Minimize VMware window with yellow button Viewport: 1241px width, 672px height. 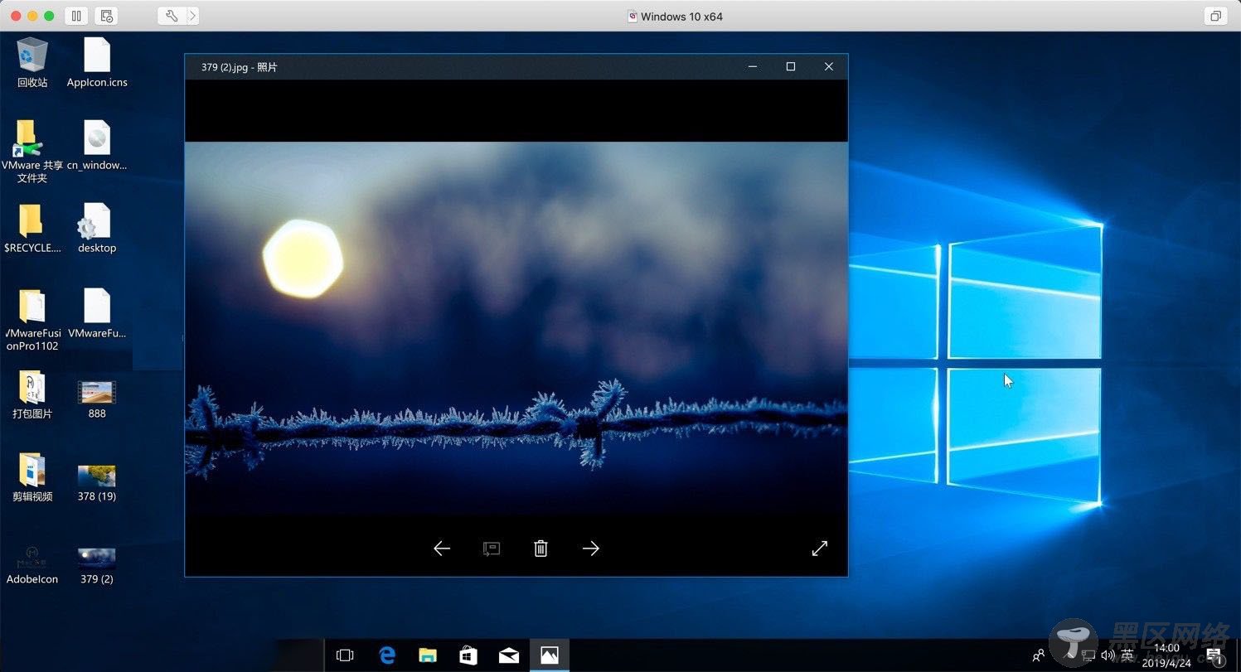click(32, 16)
